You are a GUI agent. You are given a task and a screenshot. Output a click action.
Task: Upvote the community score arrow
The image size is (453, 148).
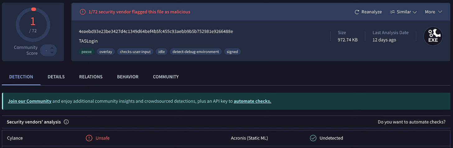click(52, 47)
